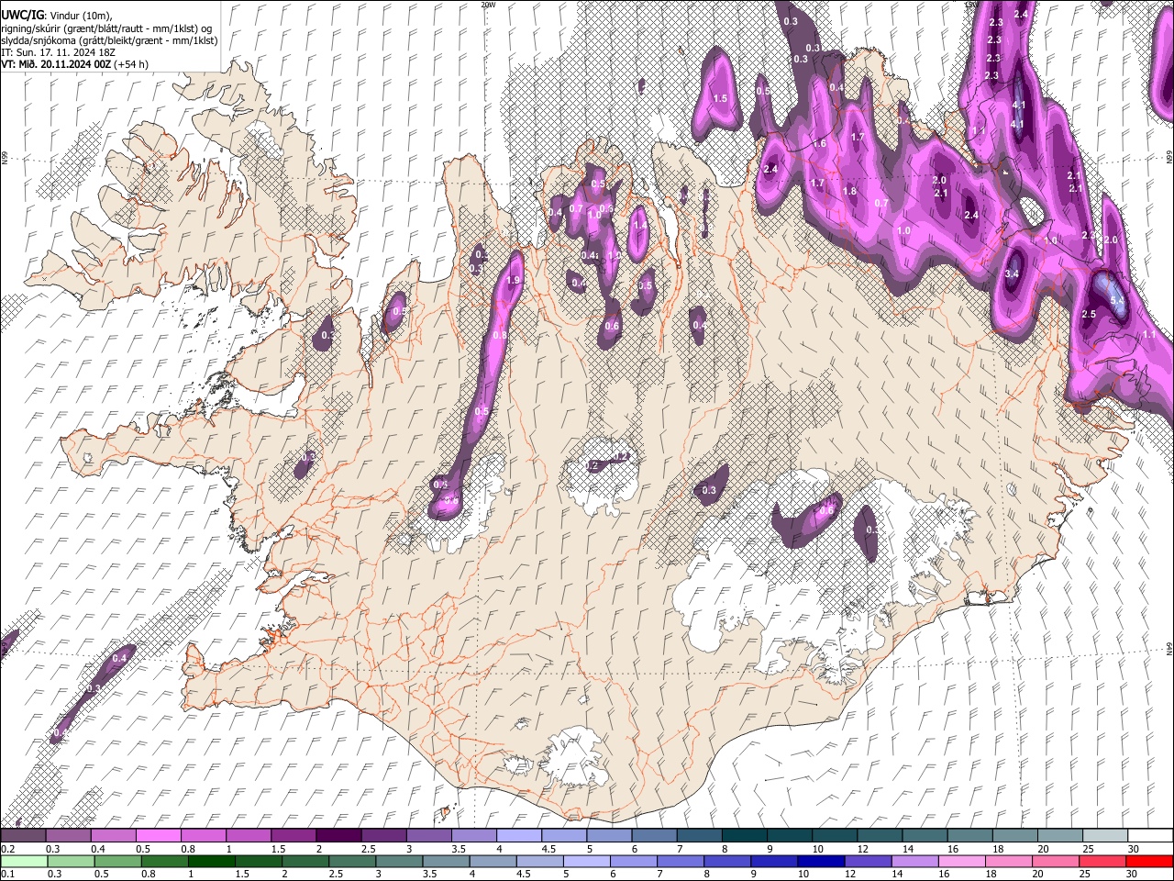Click the '20W' longitude label at top
This screenshot has width=1174, height=881.
click(x=488, y=5)
